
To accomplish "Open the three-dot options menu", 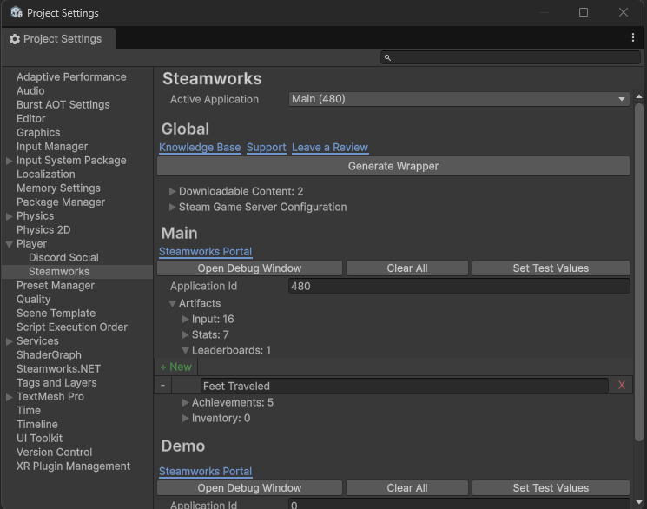I will [632, 37].
